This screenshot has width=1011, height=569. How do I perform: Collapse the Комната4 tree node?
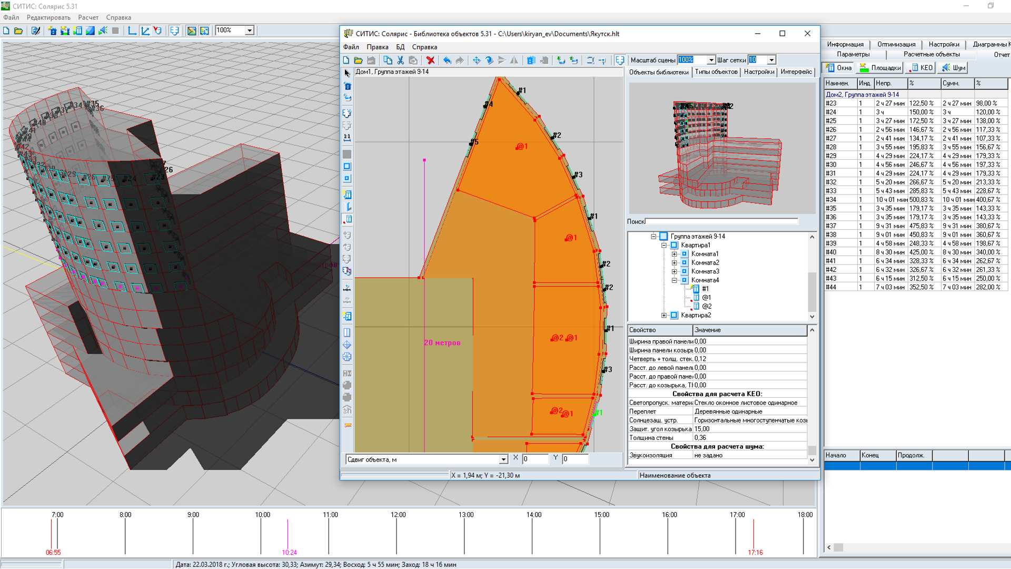[x=674, y=280]
